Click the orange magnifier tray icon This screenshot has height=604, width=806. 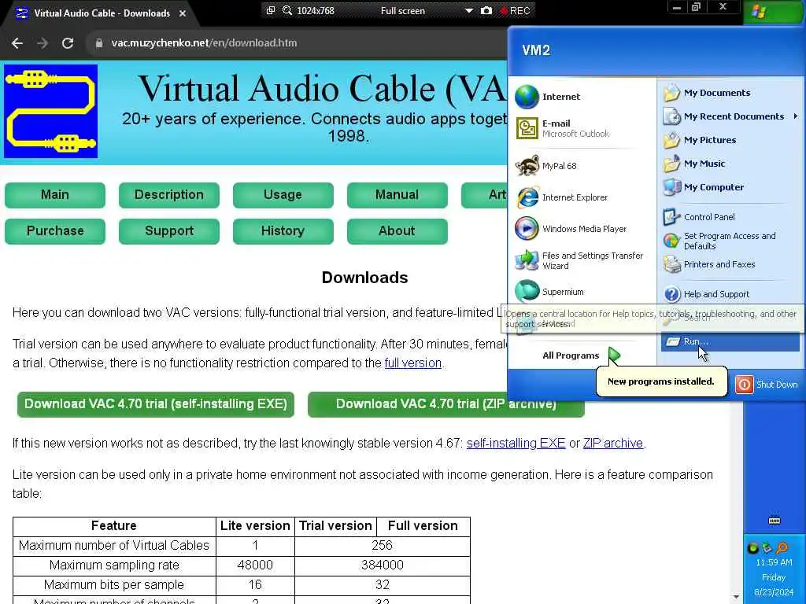(x=782, y=548)
